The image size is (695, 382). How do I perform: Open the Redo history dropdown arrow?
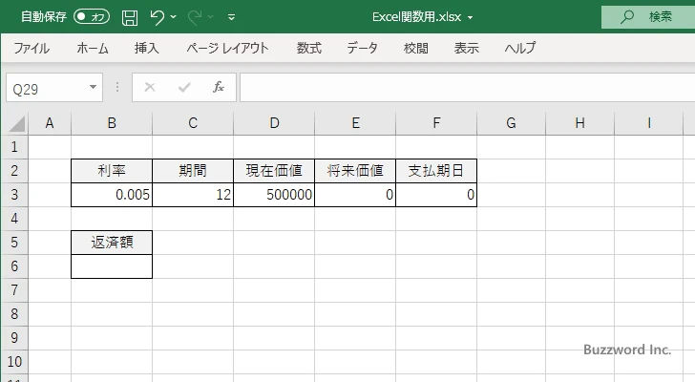211,17
